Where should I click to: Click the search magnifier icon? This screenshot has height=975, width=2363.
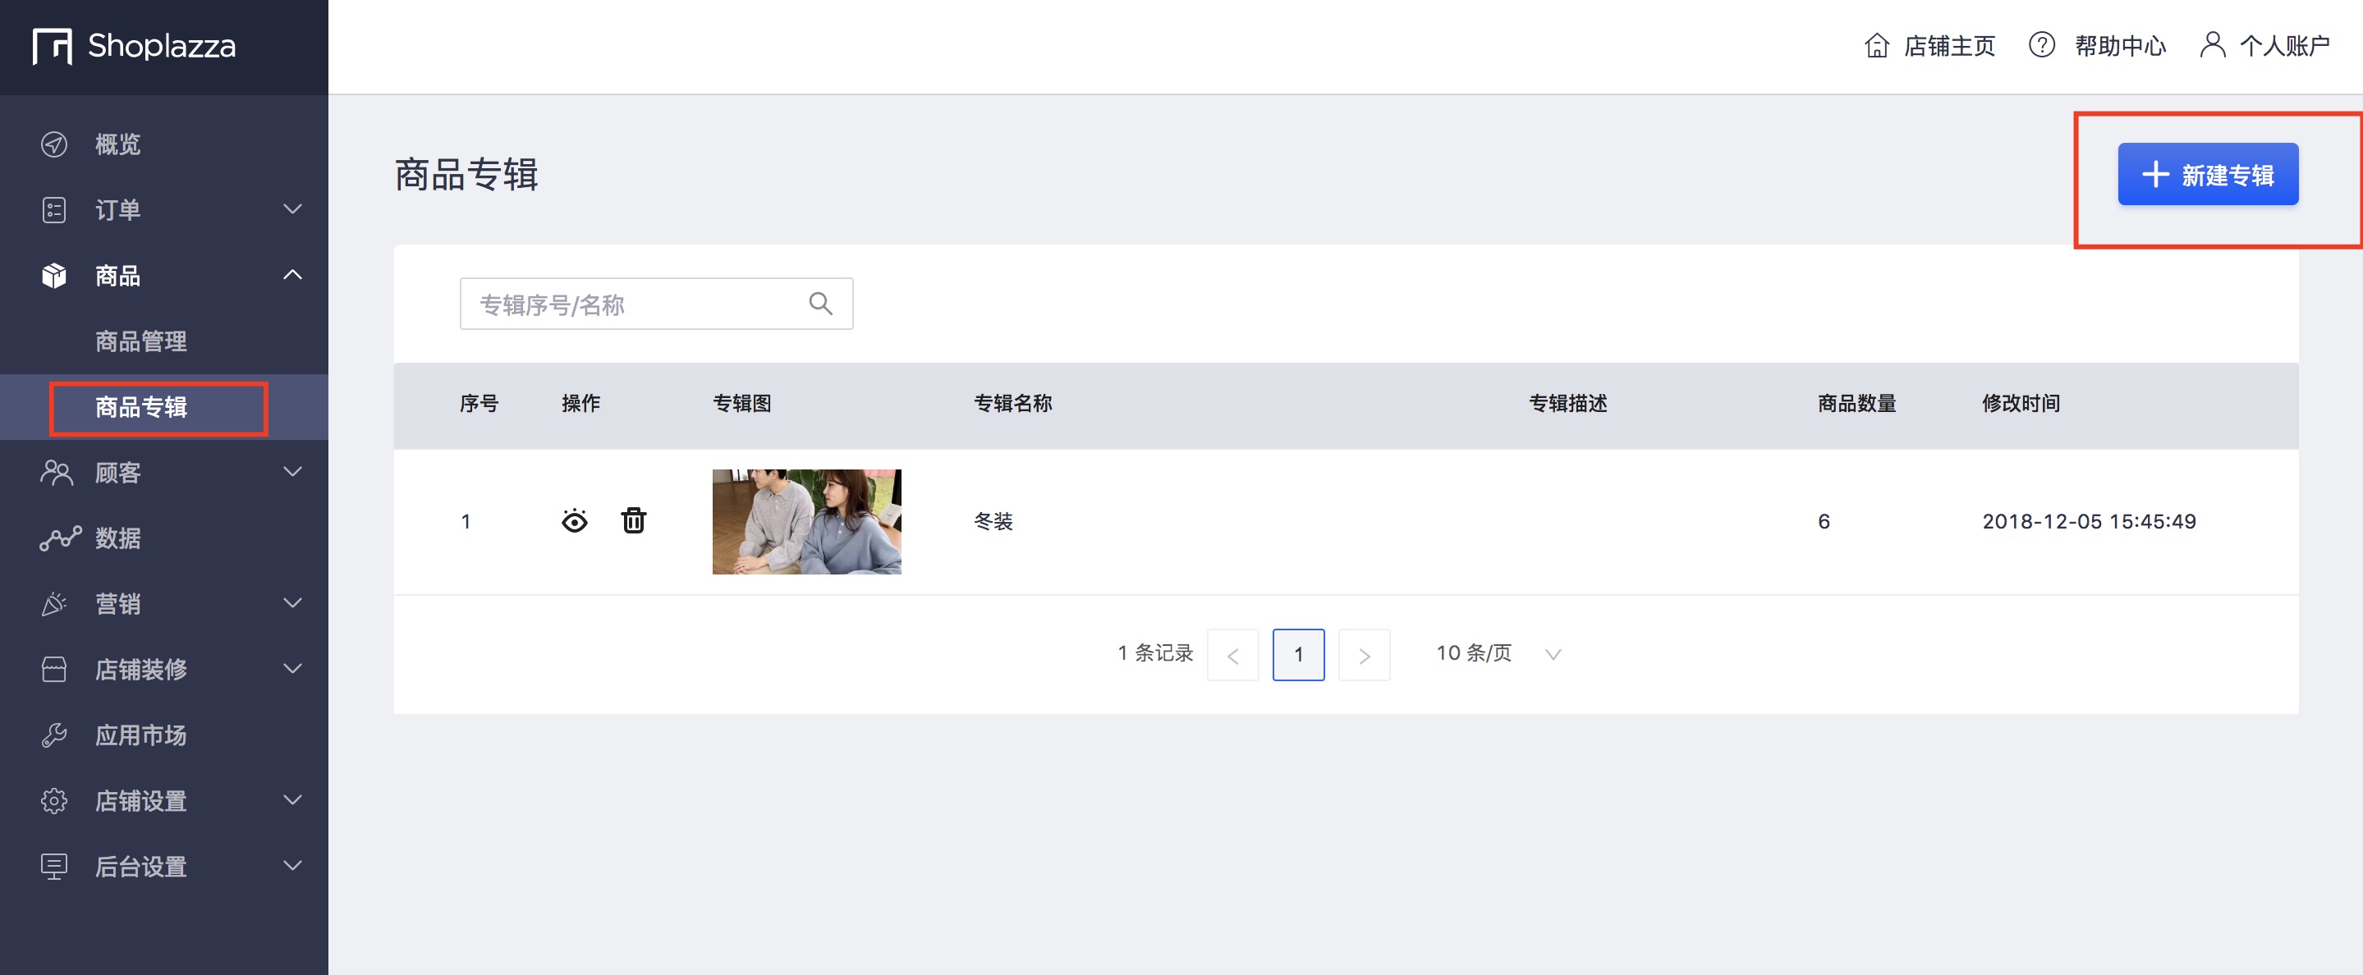pyautogui.click(x=821, y=304)
